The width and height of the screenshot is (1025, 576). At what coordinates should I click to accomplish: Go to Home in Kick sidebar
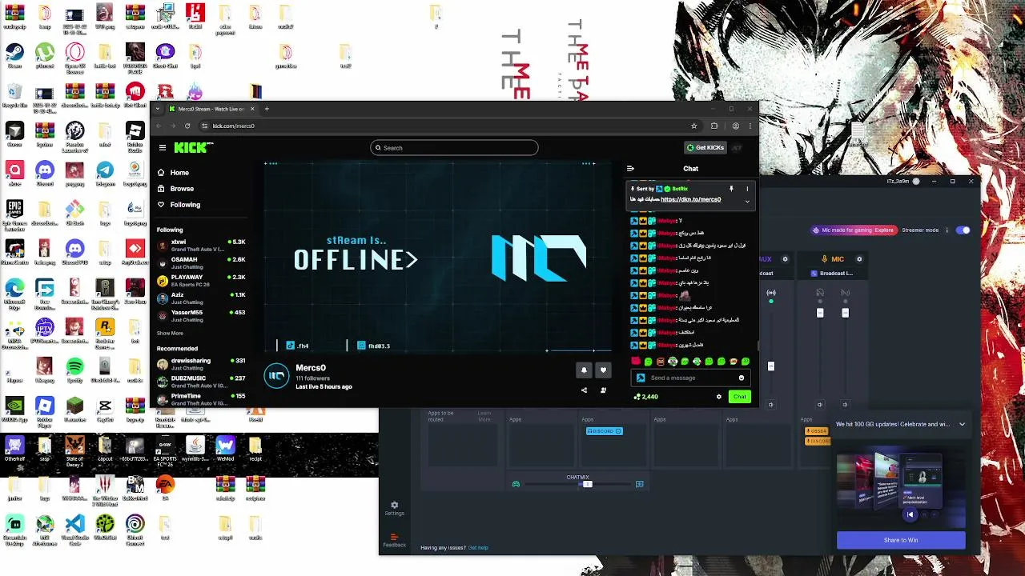[173, 173]
